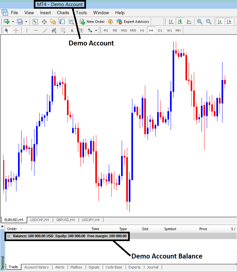Select the Text label tool
The height and width of the screenshot is (272, 237).
(x=72, y=30)
